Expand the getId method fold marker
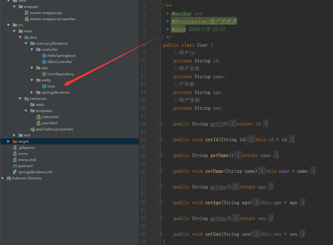This screenshot has height=245, width=333. (x=160, y=123)
